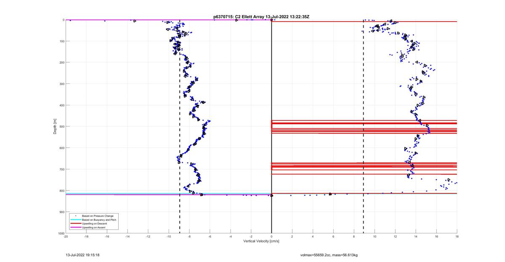Click the x-axis tick label '-12'
The width and height of the screenshot is (505, 262).
[148, 237]
